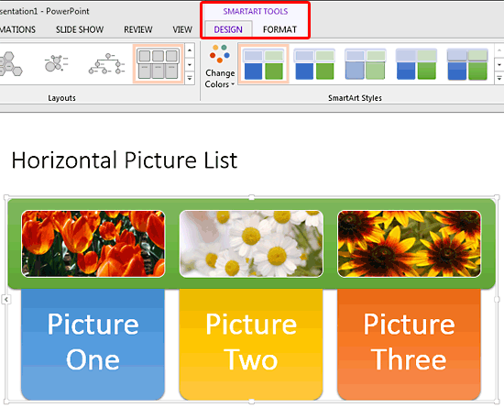Expand the Layouts gallery More button
This screenshot has height=408, width=504.
click(190, 78)
